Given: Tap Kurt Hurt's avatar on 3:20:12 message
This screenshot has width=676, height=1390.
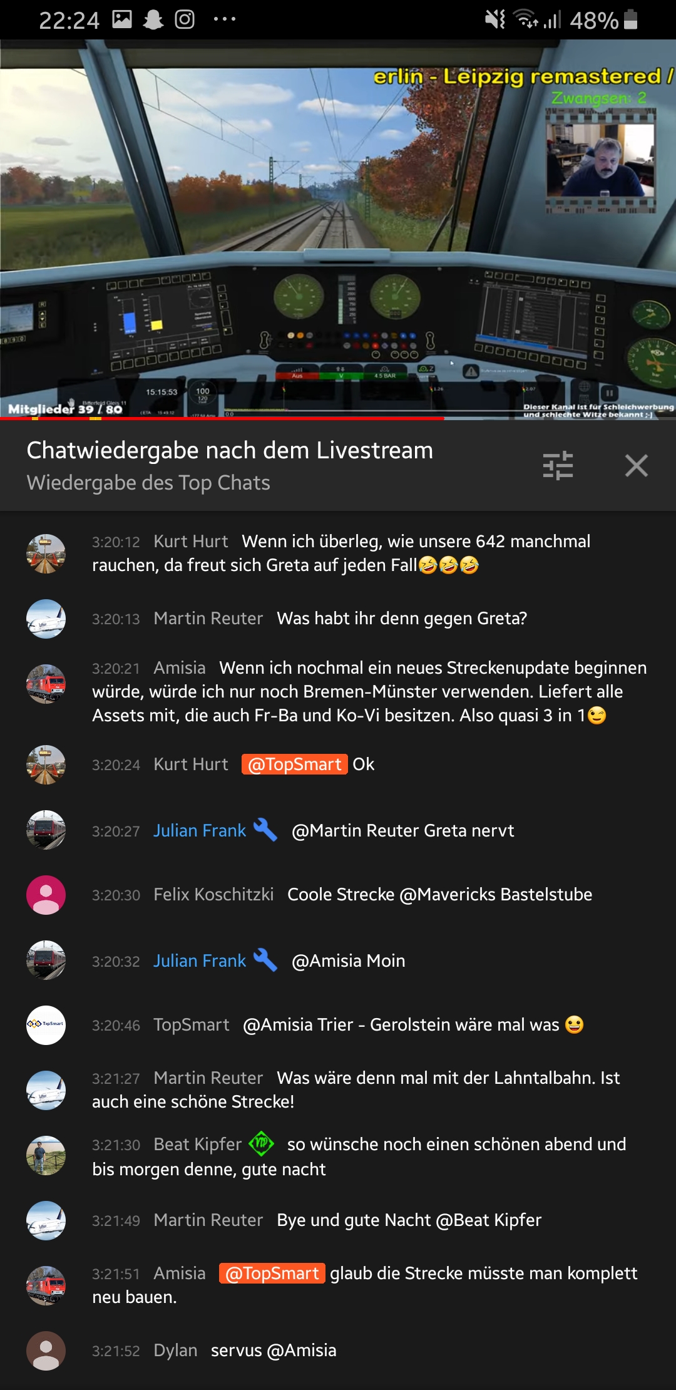Looking at the screenshot, I should (46, 553).
